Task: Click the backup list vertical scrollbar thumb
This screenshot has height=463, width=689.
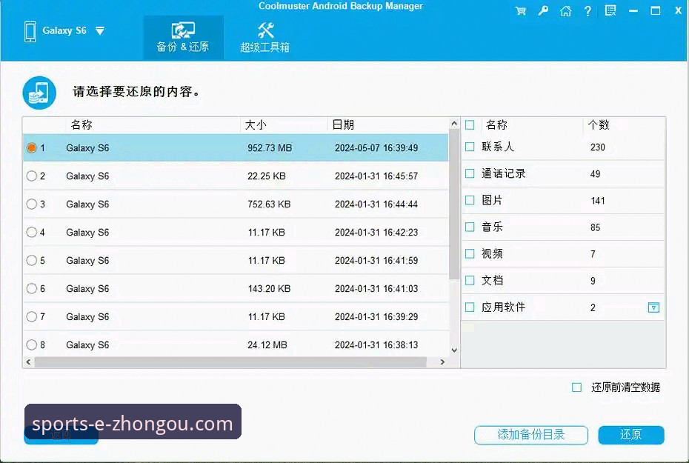Action: click(454, 204)
